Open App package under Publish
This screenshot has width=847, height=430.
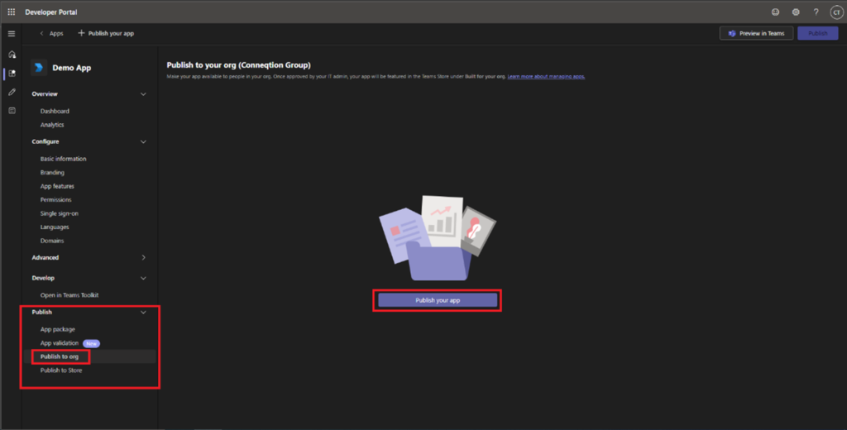[58, 329]
